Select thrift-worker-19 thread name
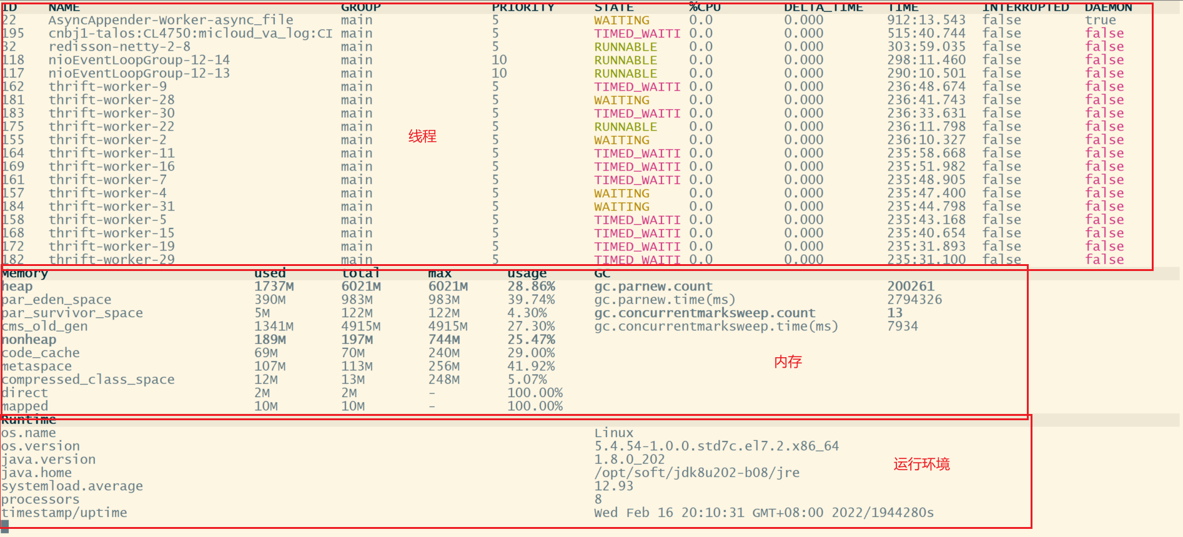This screenshot has width=1183, height=537. coord(112,247)
